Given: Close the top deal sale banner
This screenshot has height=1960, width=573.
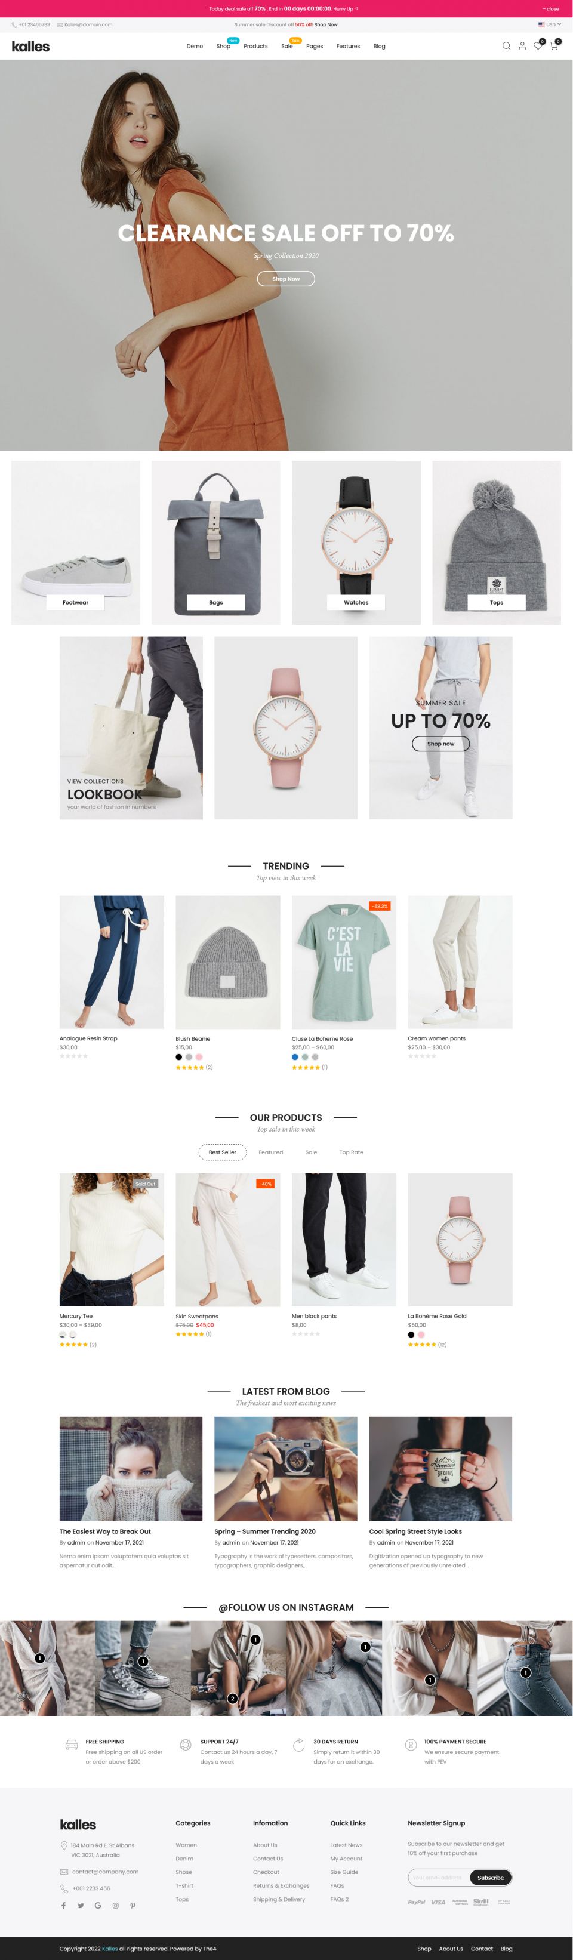Looking at the screenshot, I should pyautogui.click(x=550, y=8).
